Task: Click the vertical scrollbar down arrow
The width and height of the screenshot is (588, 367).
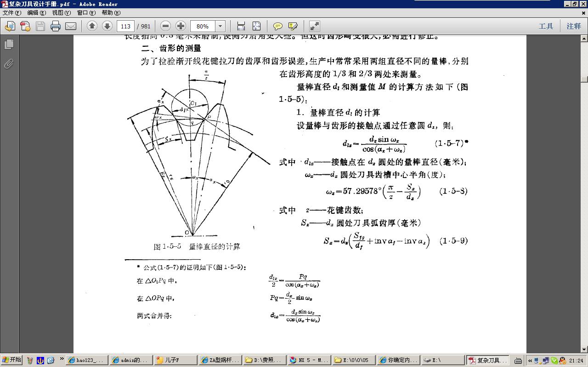Action: point(584,350)
